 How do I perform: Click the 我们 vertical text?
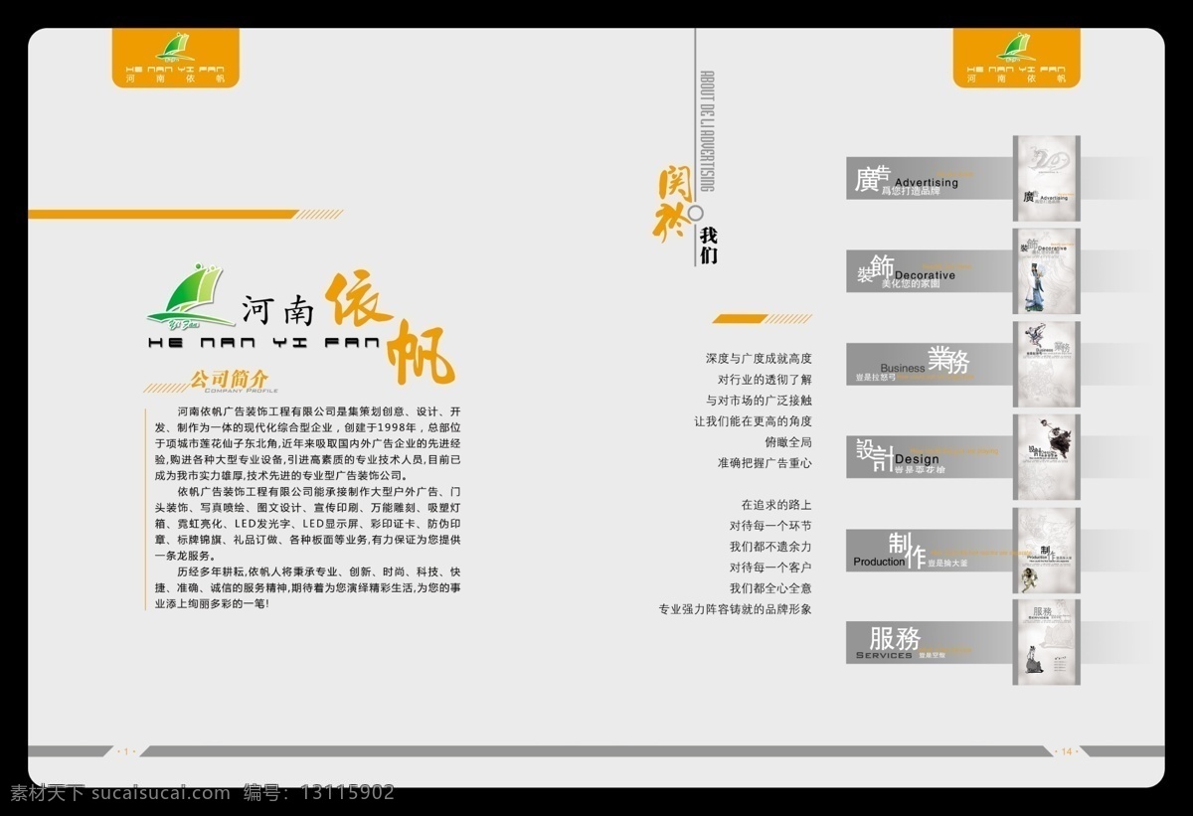tap(709, 245)
